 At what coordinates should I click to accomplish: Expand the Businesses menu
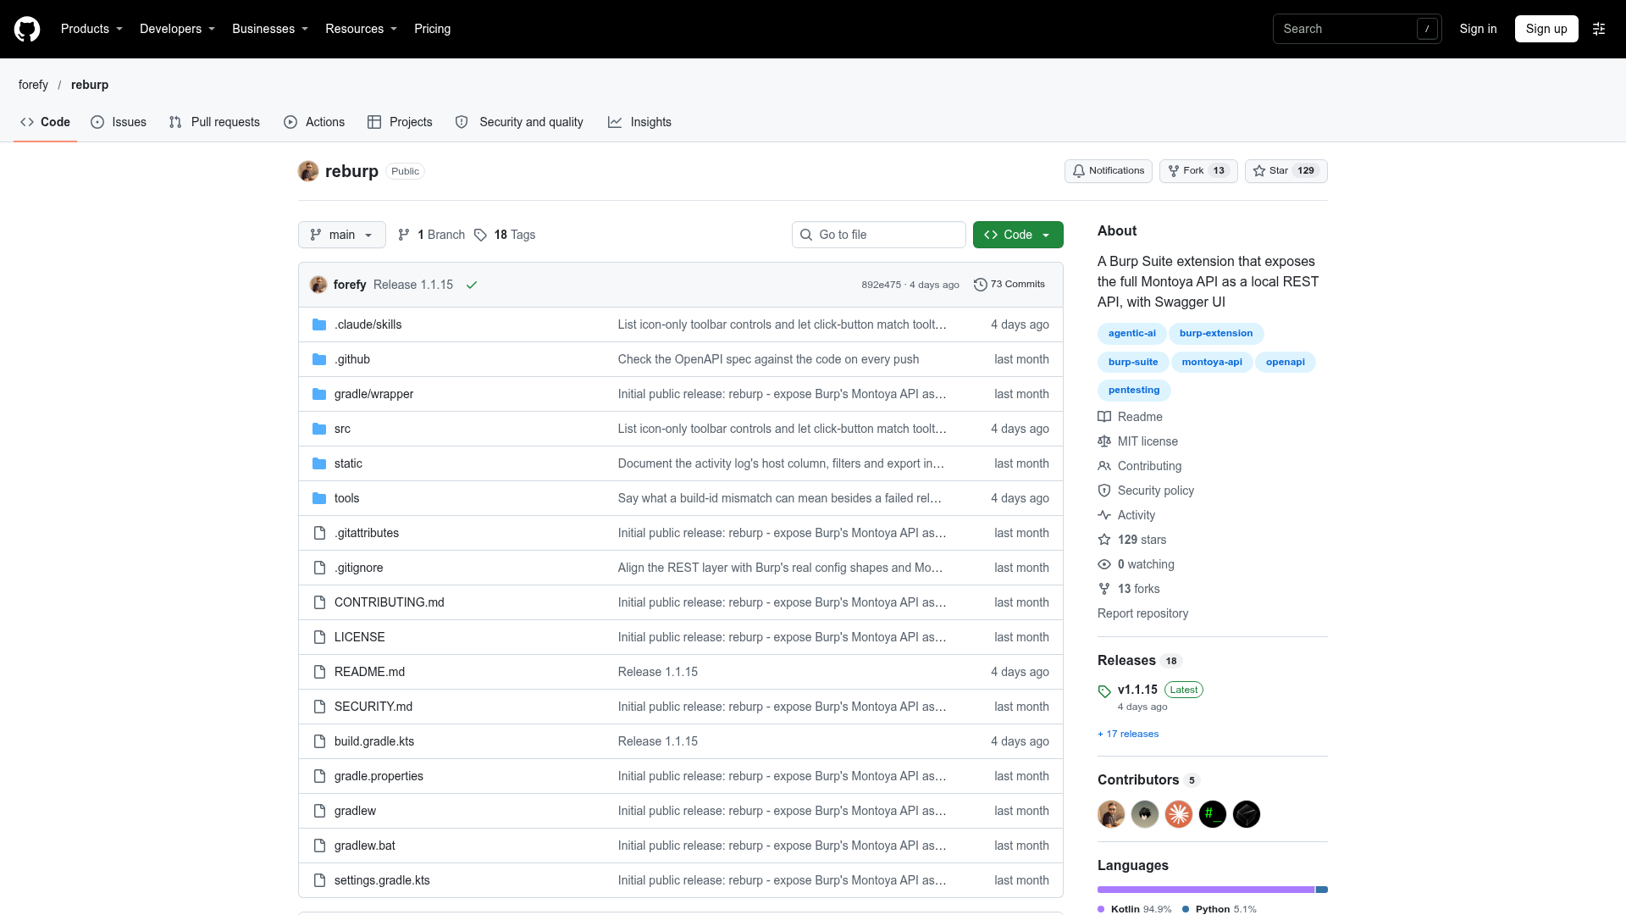pyautogui.click(x=270, y=29)
